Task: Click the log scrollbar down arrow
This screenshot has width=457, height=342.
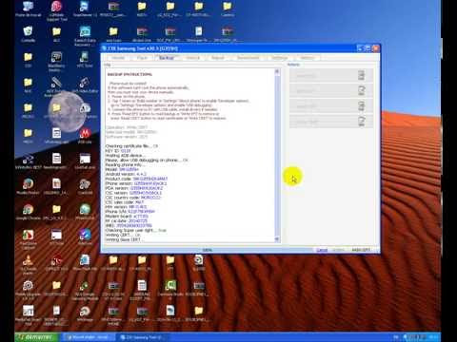Action: tap(277, 239)
